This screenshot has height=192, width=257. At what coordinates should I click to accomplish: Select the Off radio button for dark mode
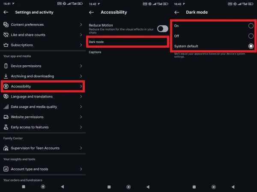coord(251,36)
